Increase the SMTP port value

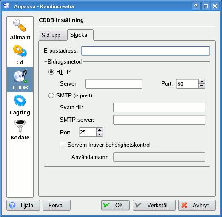[x=100, y=130]
